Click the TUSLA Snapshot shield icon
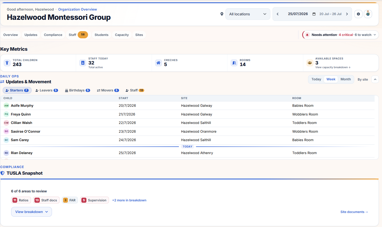382x227 pixels. pyautogui.click(x=2, y=173)
